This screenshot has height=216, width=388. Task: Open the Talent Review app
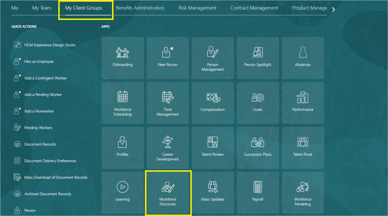pyautogui.click(x=213, y=148)
